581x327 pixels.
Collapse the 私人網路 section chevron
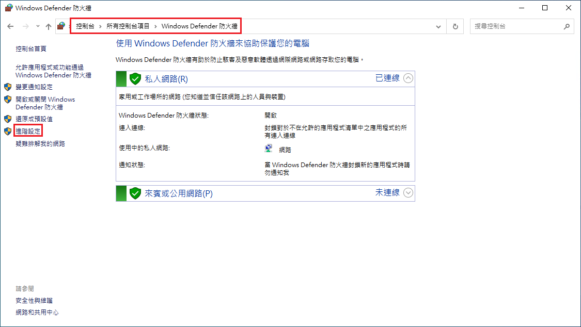pos(408,78)
